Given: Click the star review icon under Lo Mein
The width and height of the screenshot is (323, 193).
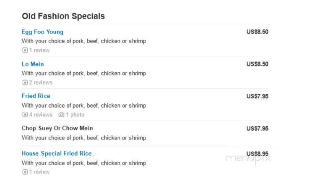Looking at the screenshot, I should coord(25,82).
